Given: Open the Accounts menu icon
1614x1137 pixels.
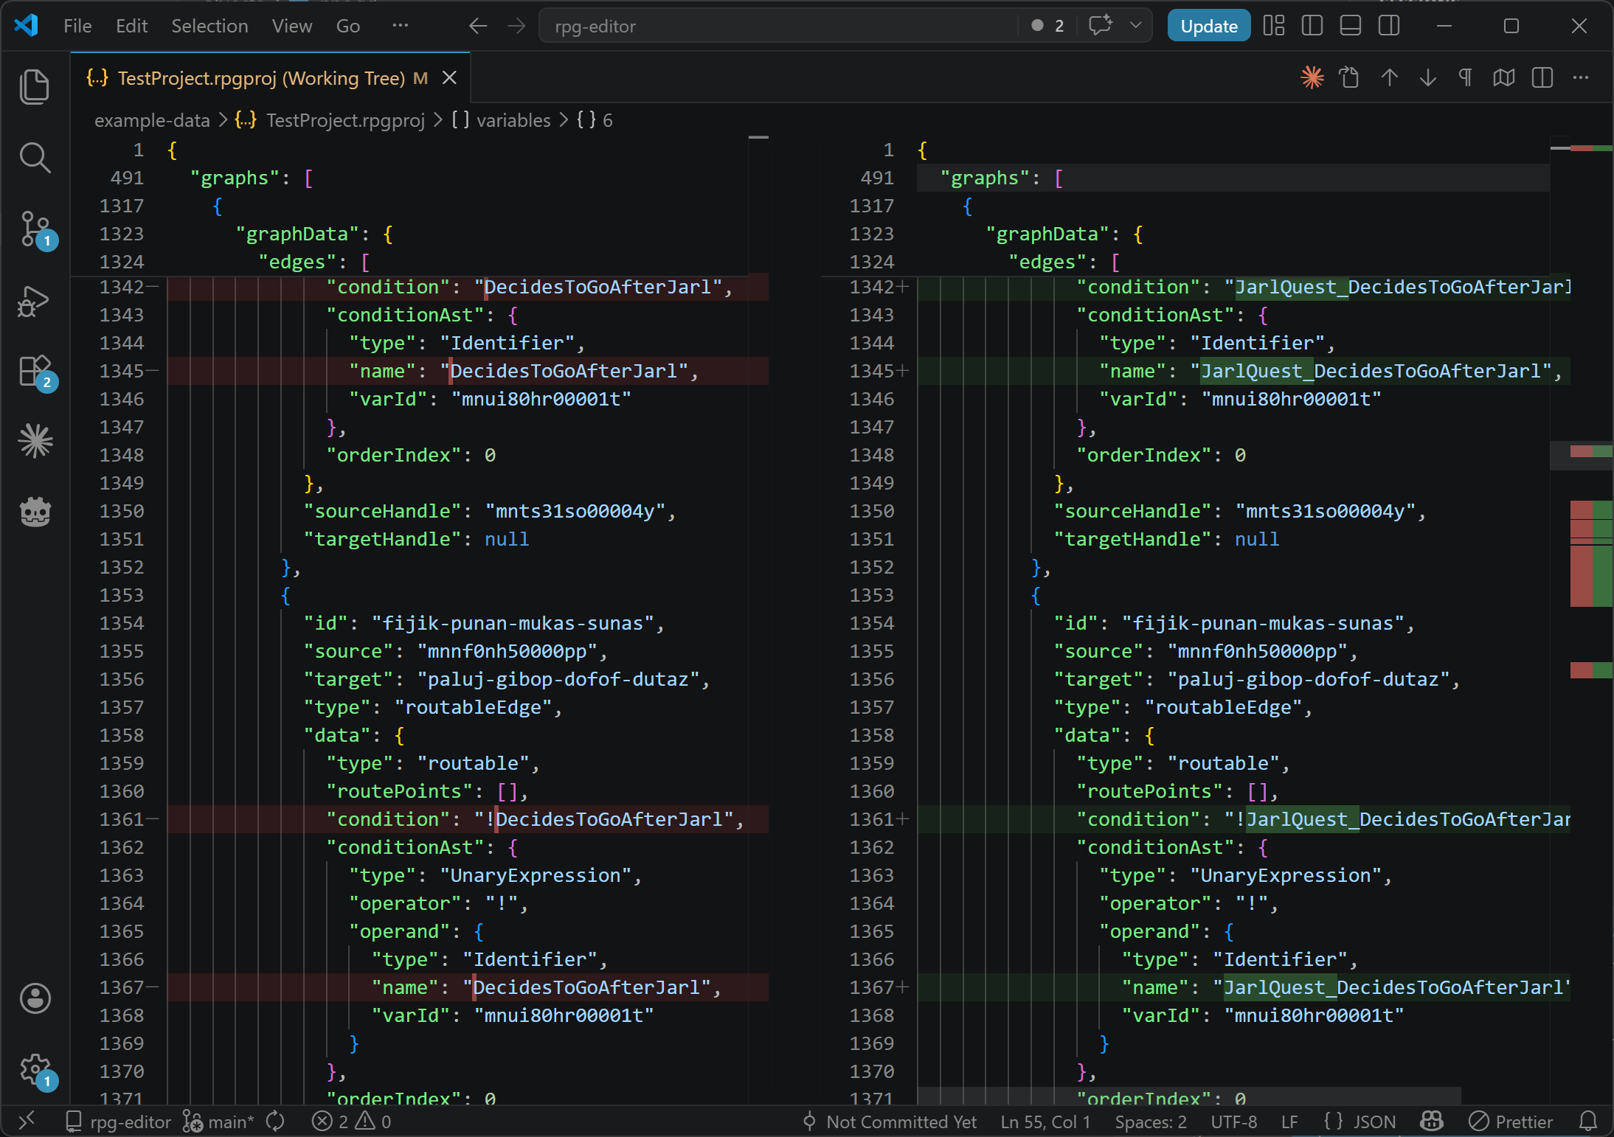Looking at the screenshot, I should tap(35, 998).
